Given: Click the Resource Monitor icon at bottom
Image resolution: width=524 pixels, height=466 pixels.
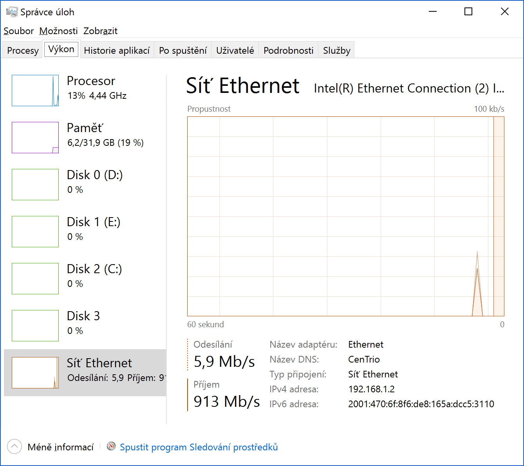Looking at the screenshot, I should [112, 446].
